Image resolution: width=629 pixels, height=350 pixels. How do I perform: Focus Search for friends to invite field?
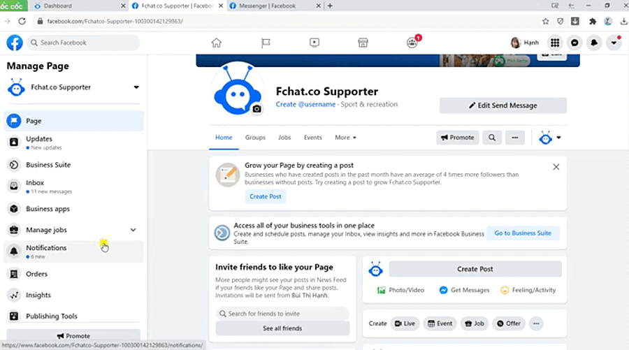coord(282,314)
